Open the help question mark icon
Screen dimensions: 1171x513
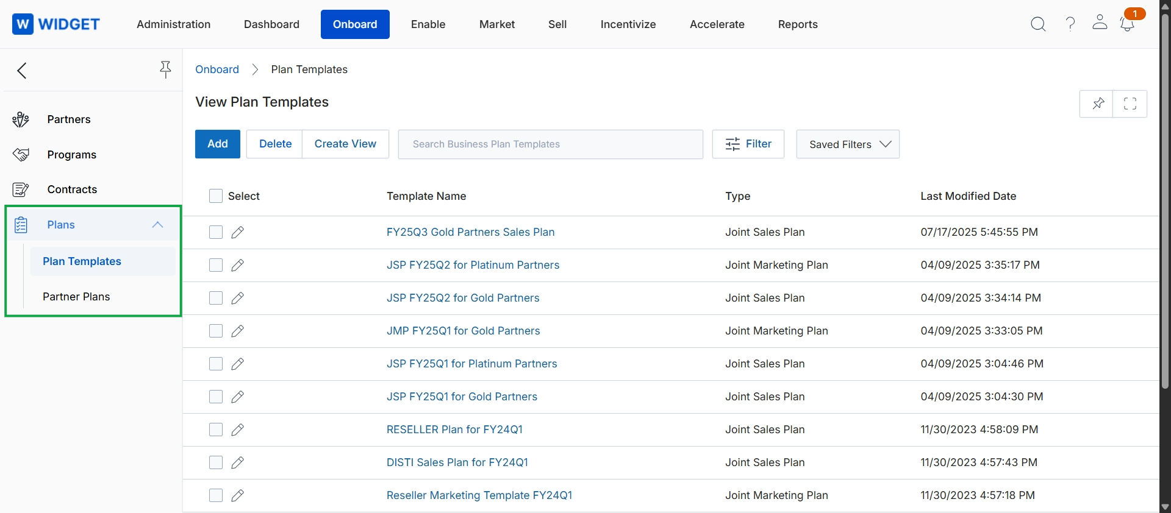pyautogui.click(x=1070, y=24)
